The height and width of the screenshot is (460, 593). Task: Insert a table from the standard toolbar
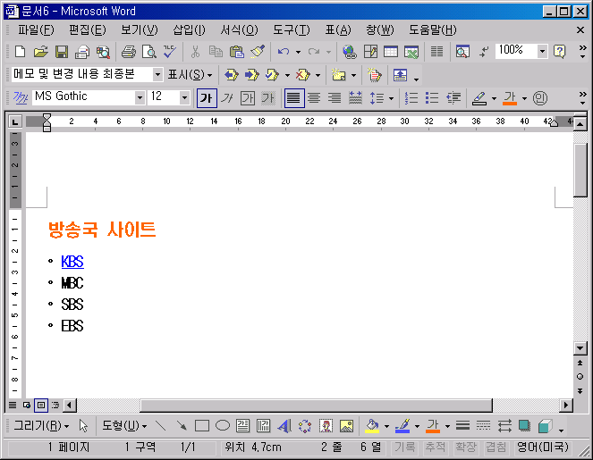391,52
